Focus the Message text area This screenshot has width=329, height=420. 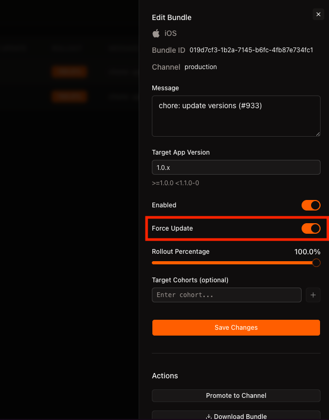click(x=236, y=116)
